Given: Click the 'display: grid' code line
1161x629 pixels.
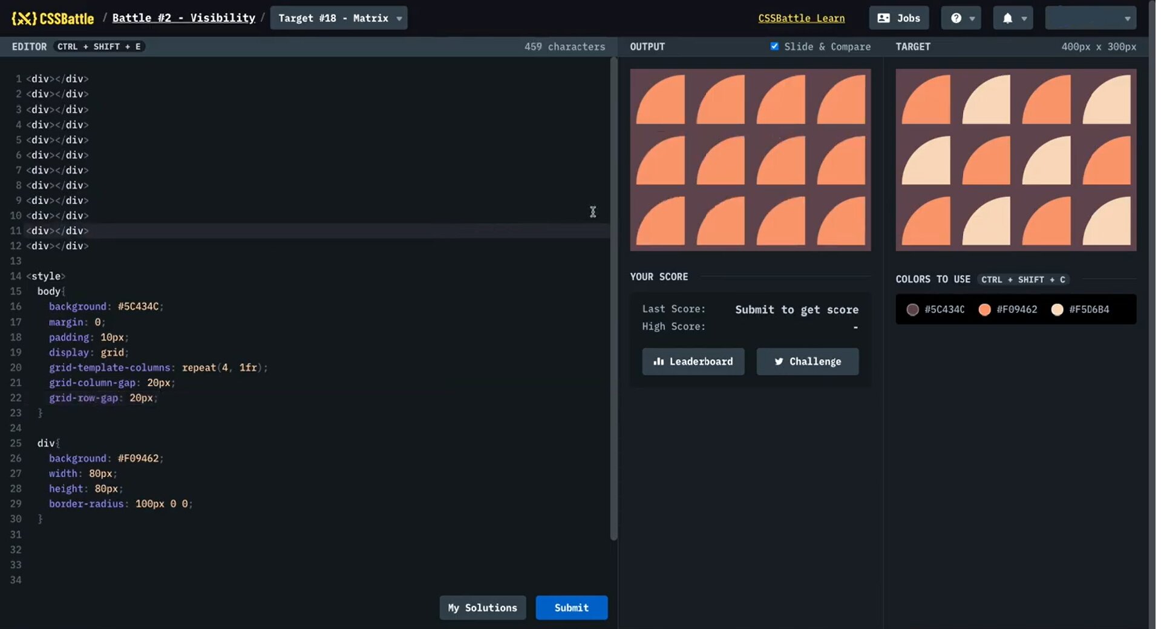Looking at the screenshot, I should pyautogui.click(x=89, y=352).
